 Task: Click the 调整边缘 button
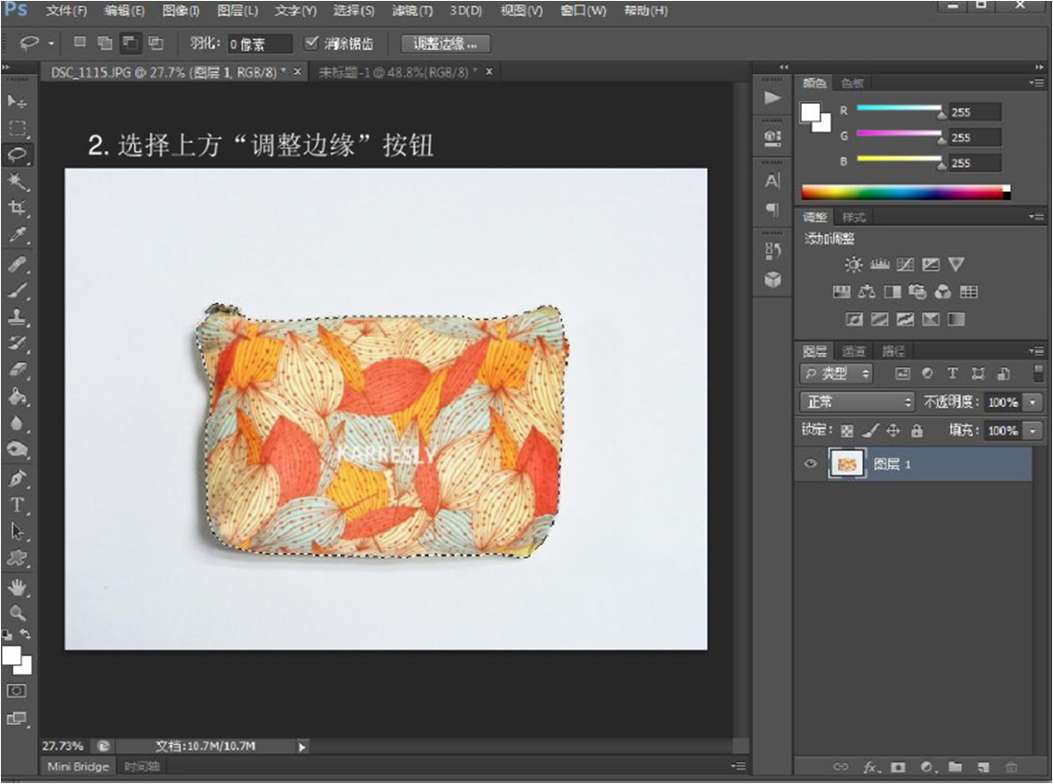(x=446, y=44)
